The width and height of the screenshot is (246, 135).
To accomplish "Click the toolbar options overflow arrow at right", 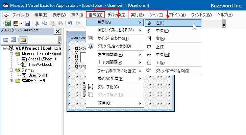I will click(x=224, y=24).
